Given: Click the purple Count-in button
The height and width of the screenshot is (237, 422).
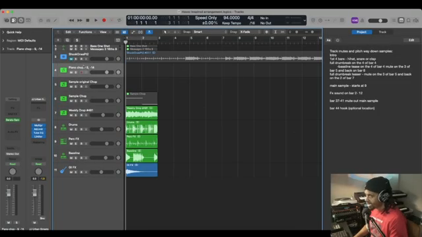Looking at the screenshot, I should click(x=355, y=20).
